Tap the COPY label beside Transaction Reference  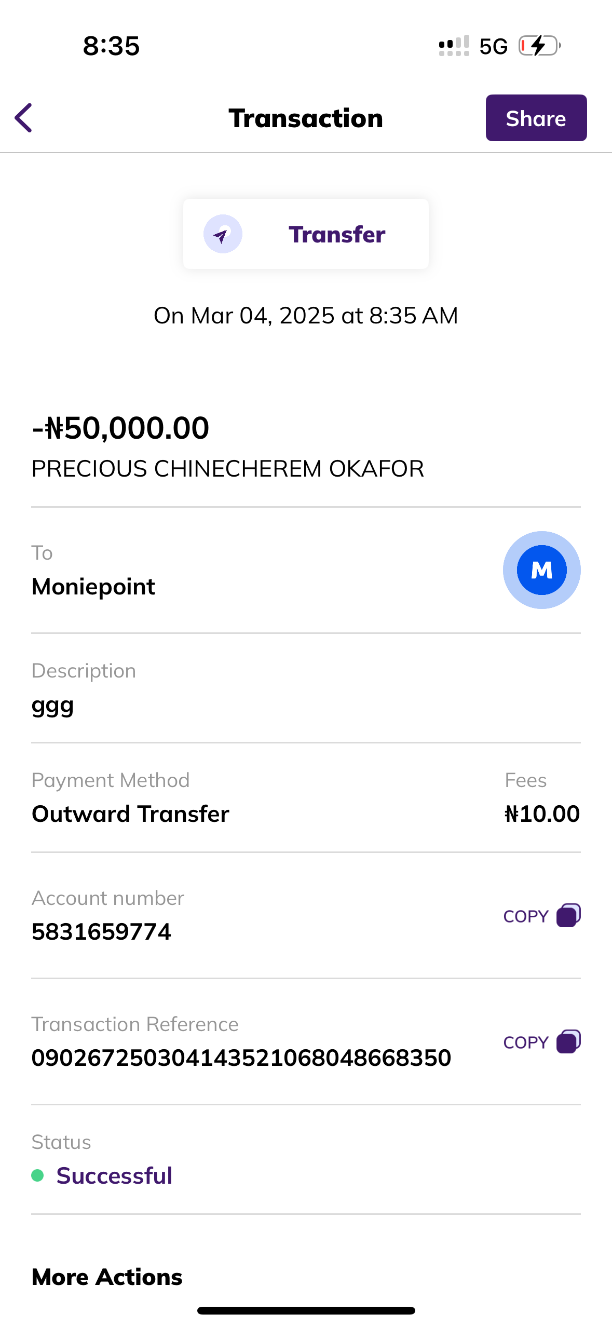[526, 1042]
